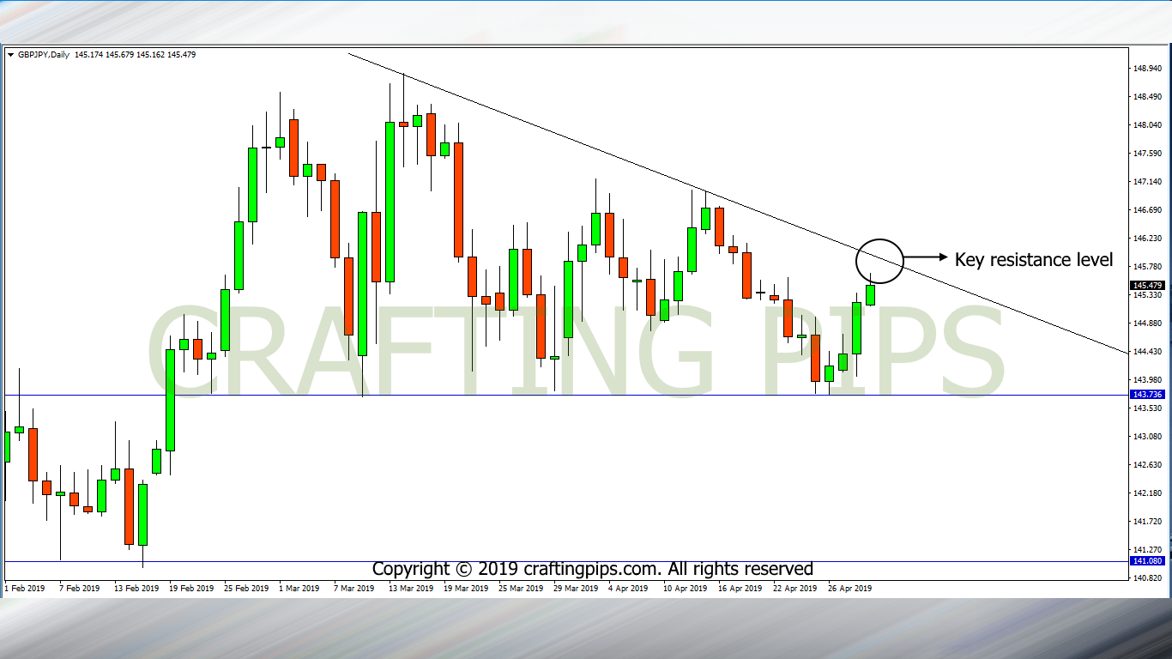This screenshot has width=1172, height=659.
Task: Click the 29 Mar 2019 date label
Action: (x=575, y=589)
